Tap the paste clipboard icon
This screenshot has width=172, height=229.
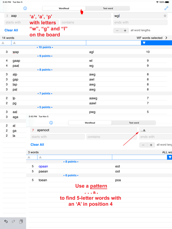(21, 222)
